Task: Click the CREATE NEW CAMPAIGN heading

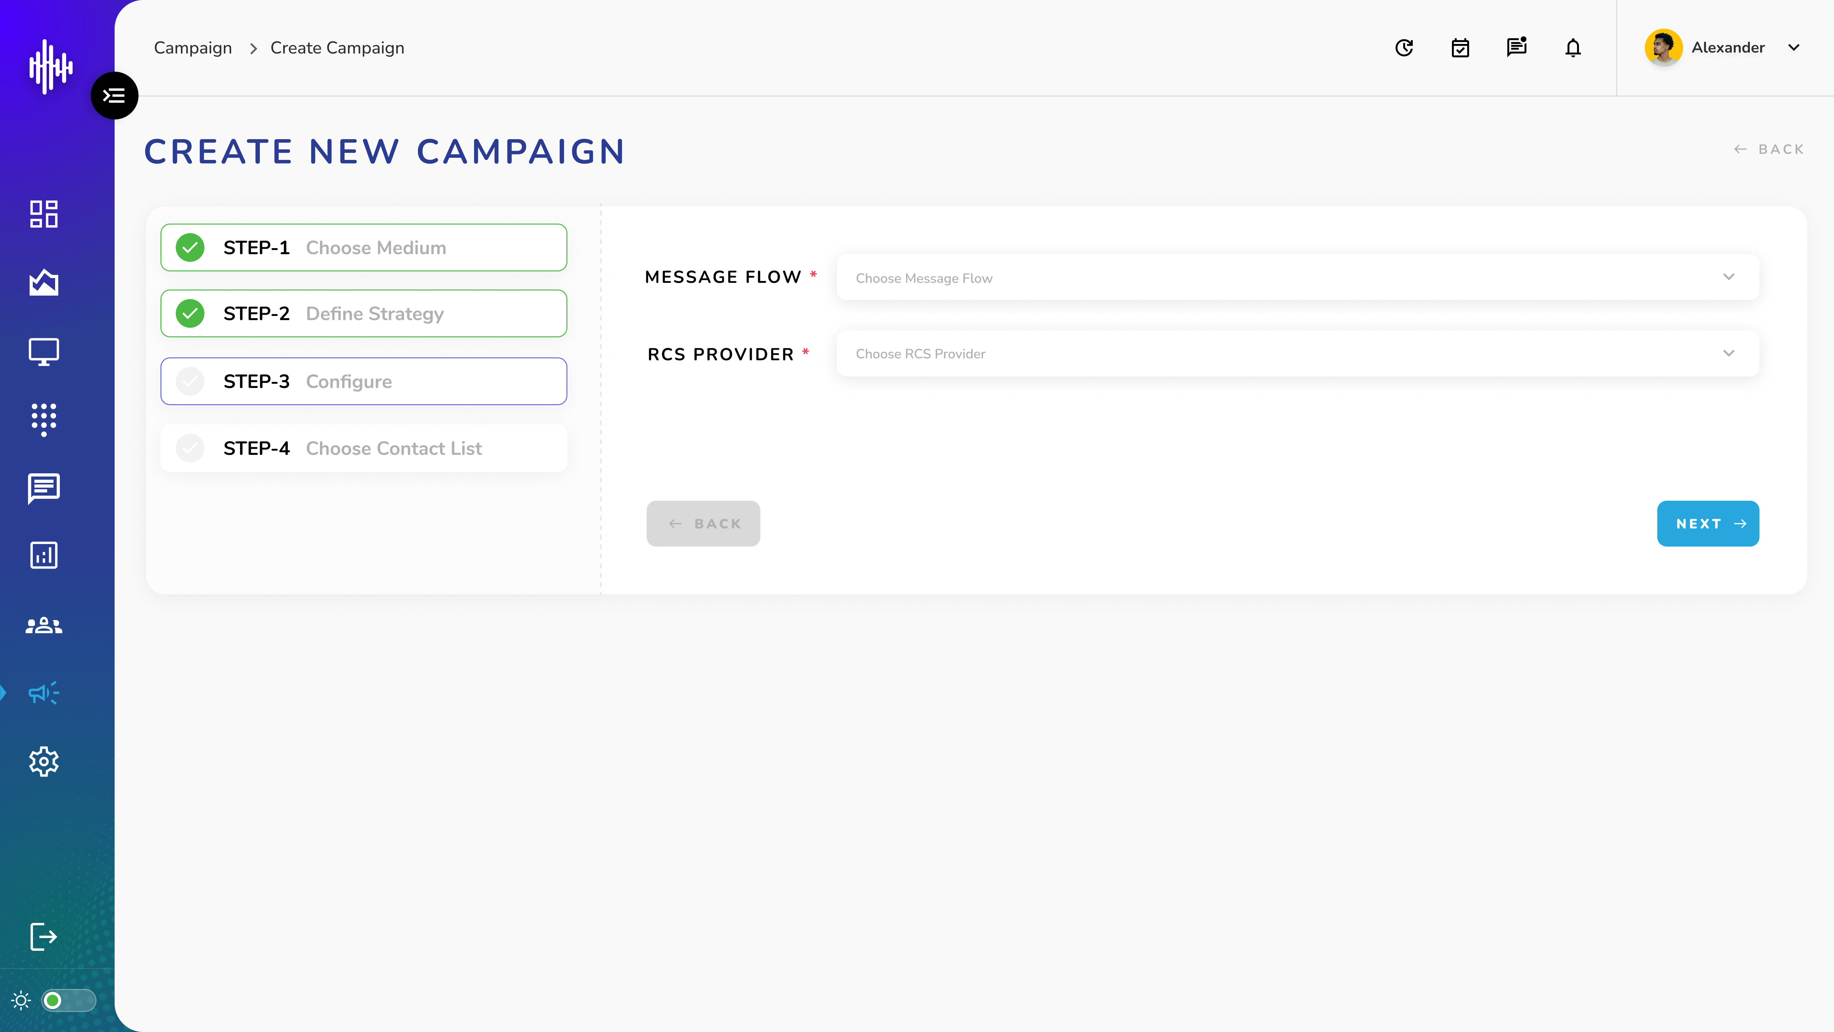Action: pos(384,152)
